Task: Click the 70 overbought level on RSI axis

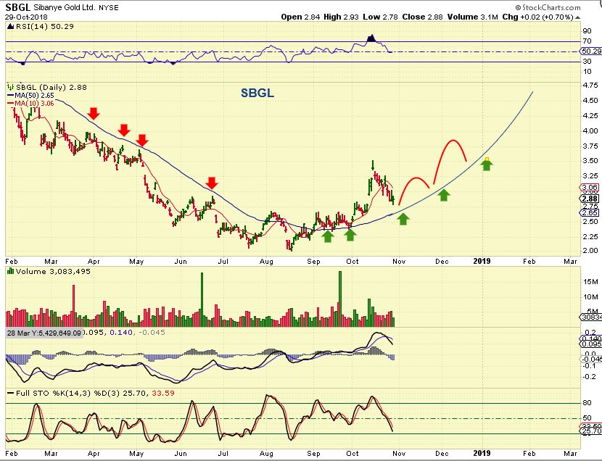Action: 587,41
